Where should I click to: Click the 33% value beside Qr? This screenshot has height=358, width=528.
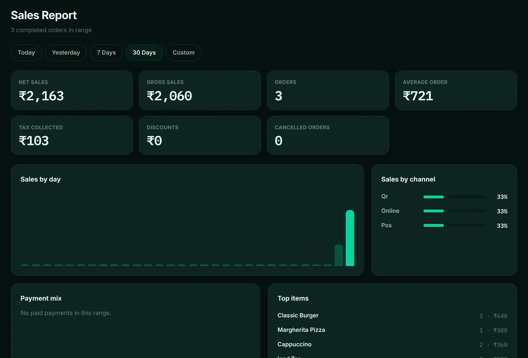pyautogui.click(x=502, y=197)
